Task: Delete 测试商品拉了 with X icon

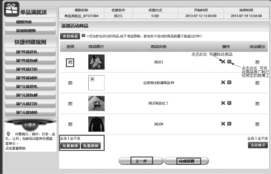Action: click(223, 103)
